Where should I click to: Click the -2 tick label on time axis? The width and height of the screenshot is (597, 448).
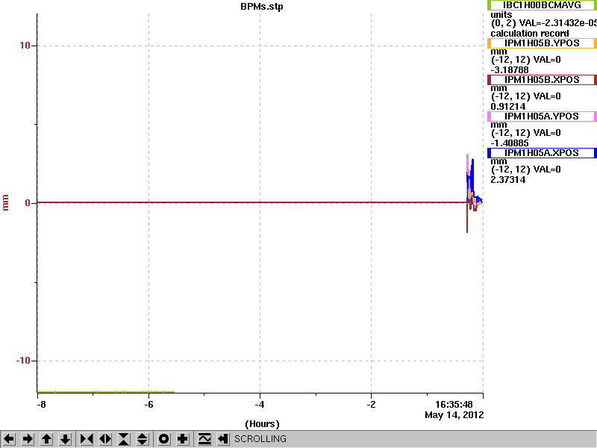371,404
